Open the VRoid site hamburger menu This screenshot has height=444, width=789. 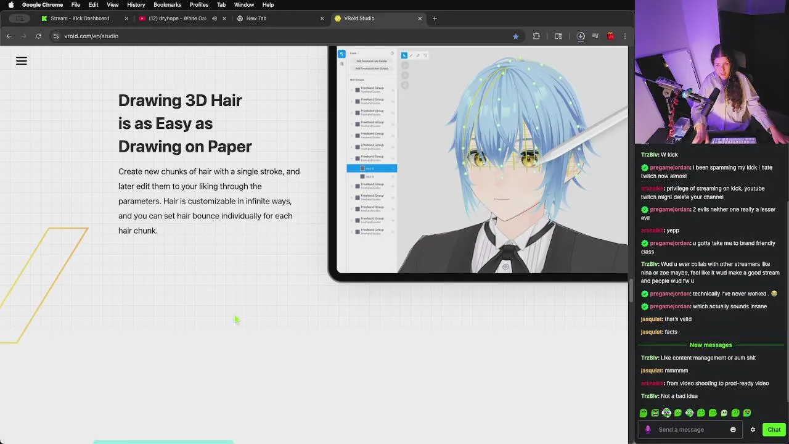tap(22, 60)
